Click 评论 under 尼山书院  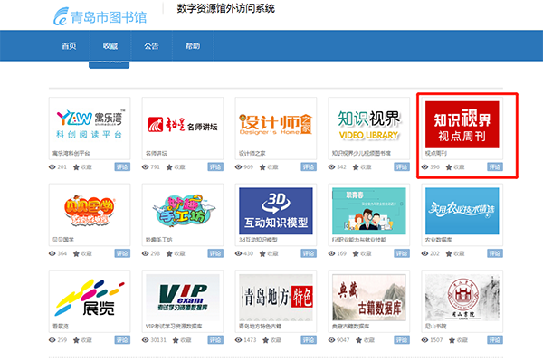495,340
